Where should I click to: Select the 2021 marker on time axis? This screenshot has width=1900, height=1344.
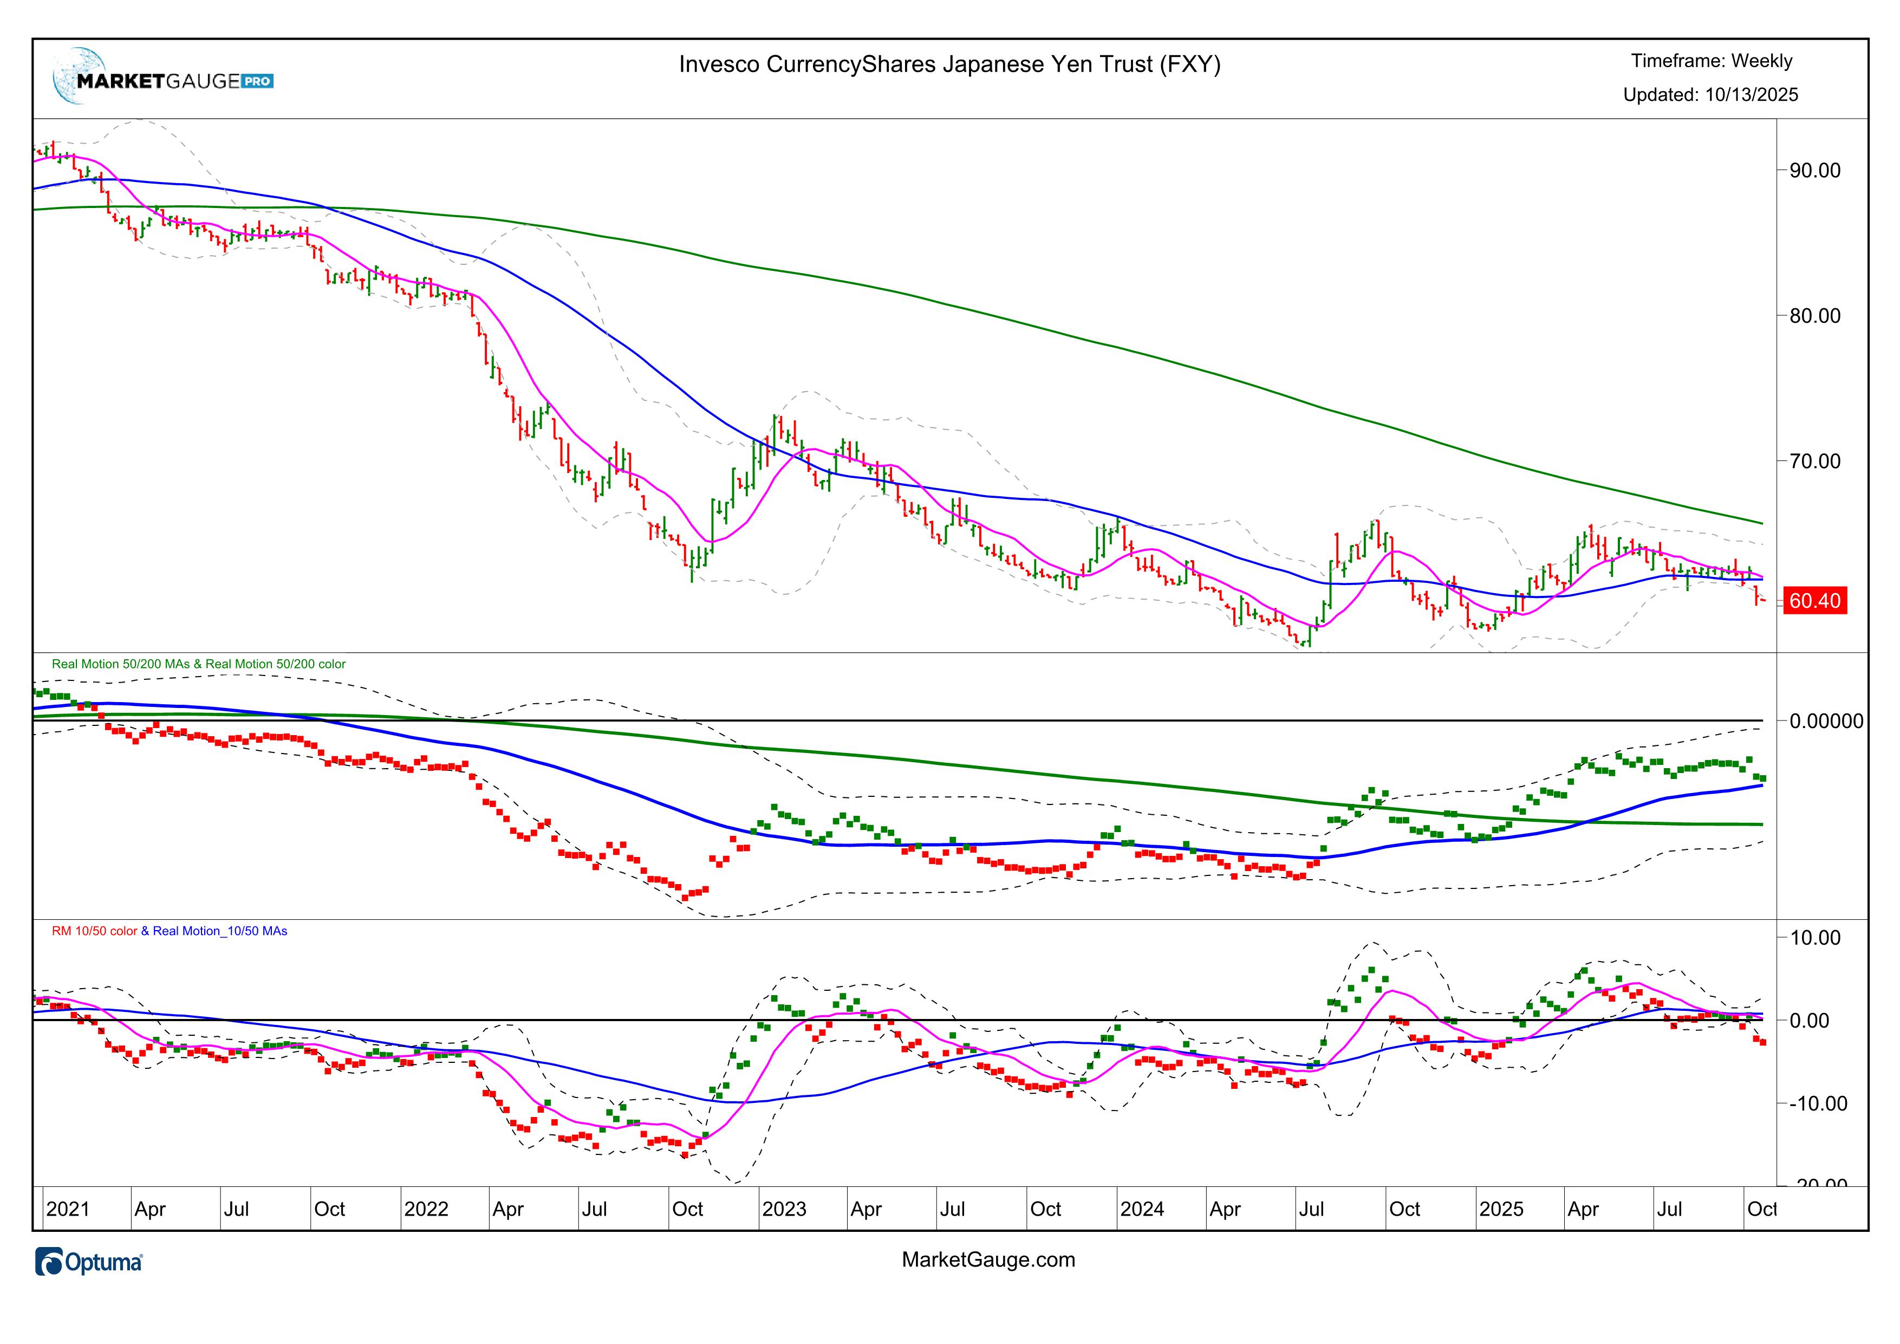click(x=68, y=1209)
